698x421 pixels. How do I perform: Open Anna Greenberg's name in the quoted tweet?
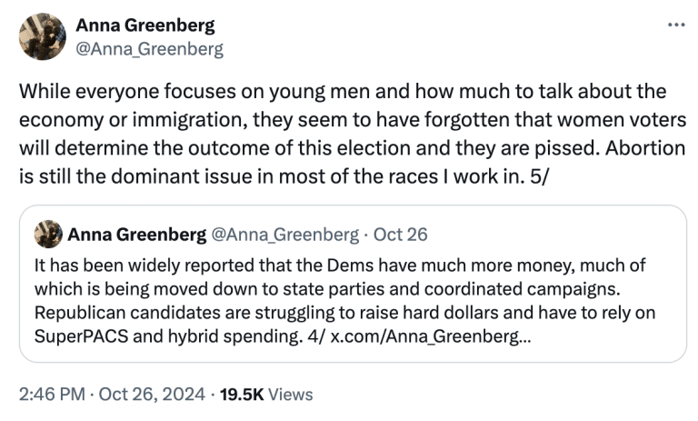[137, 235]
